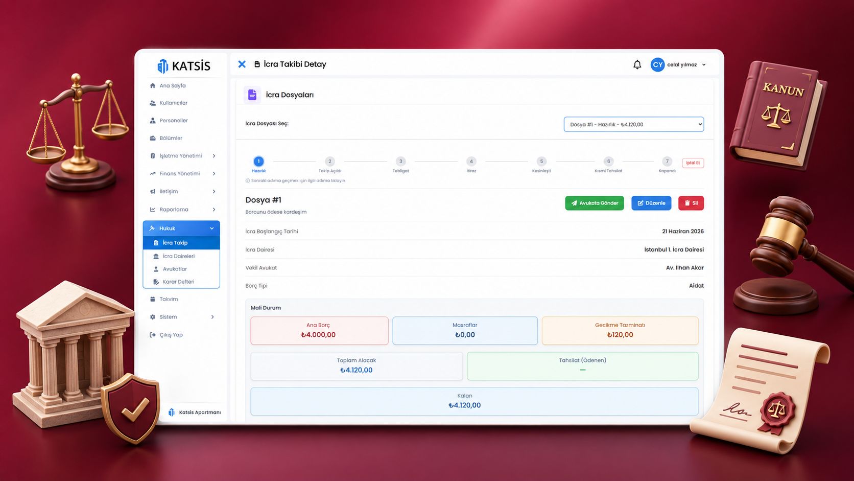Click the Gecikme Tazminatı ₺120,00 card
This screenshot has width=854, height=481.
click(620, 331)
